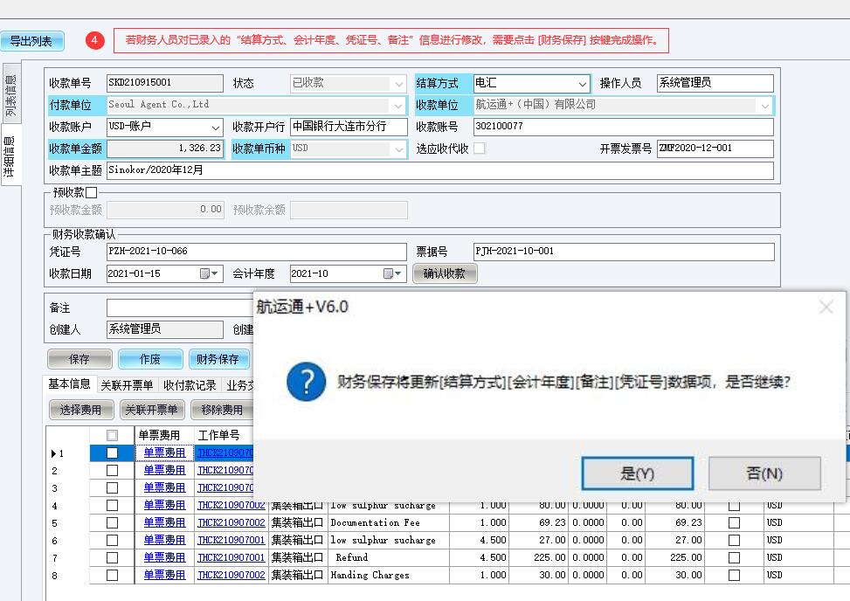Confirm the dialog with 是(Y)

click(637, 473)
